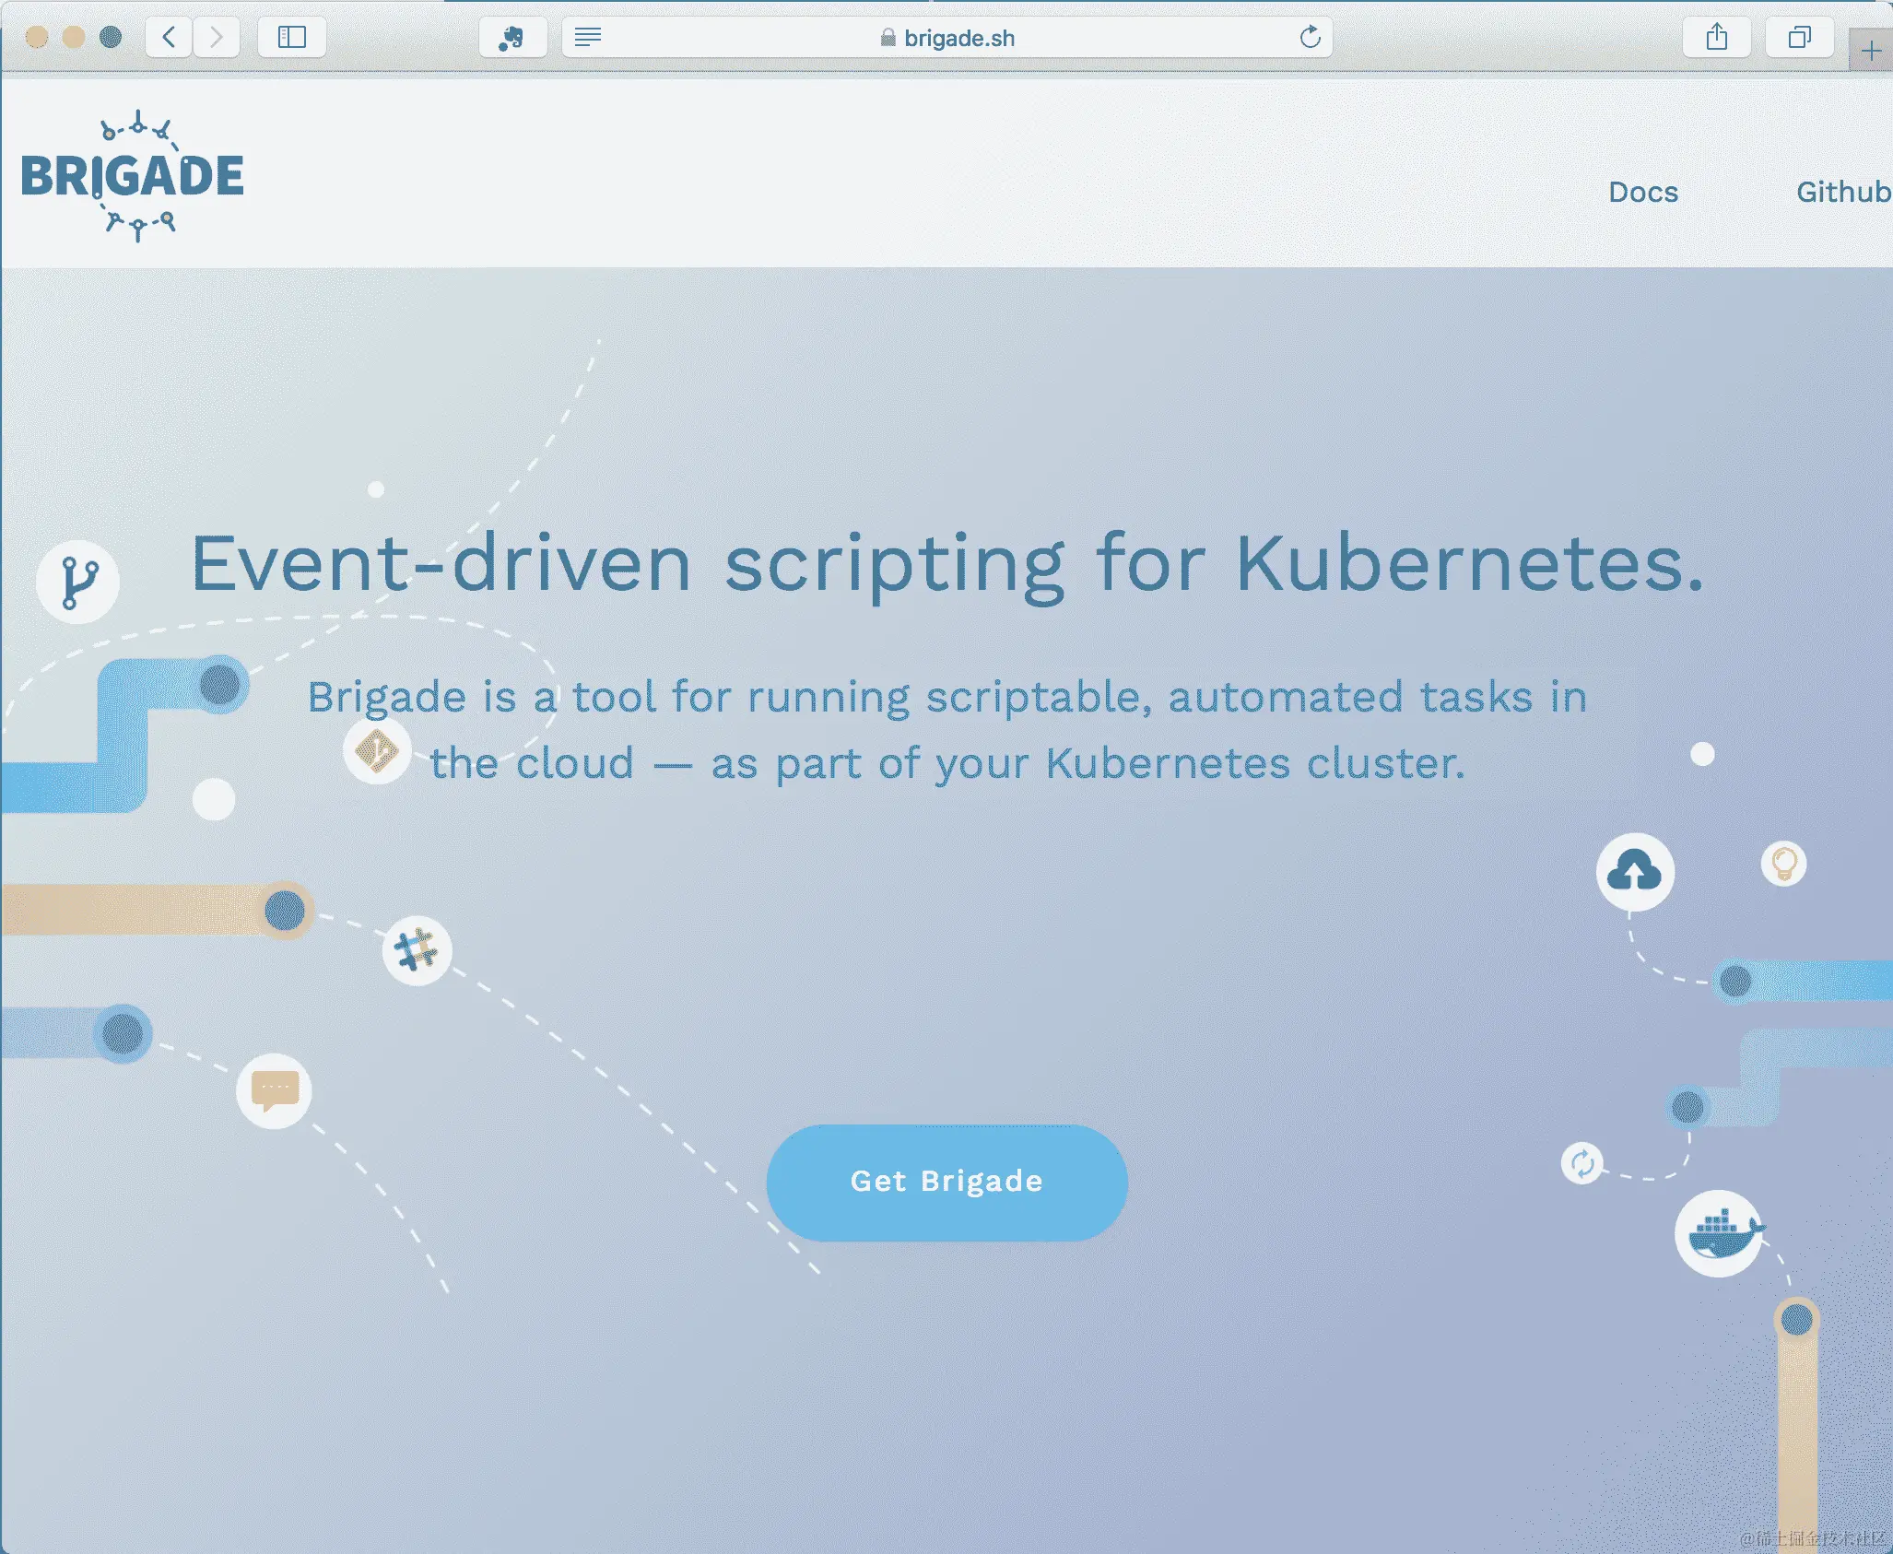
Task: Open the Share menu
Action: click(x=1716, y=38)
